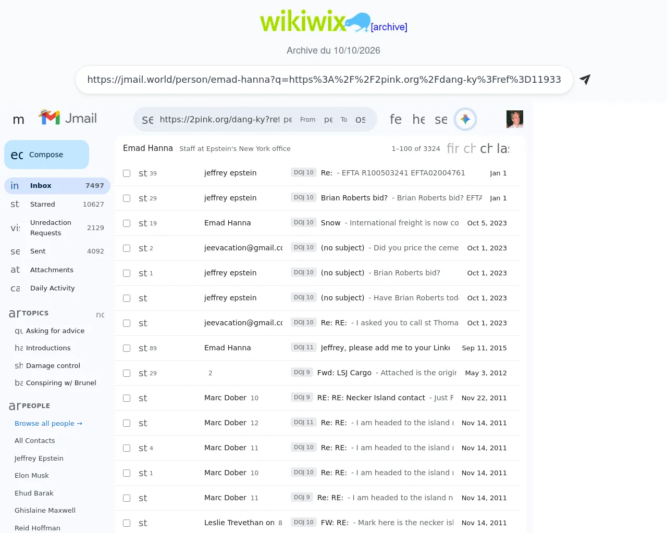
Task: Open Ghislaine Maxwell in People list
Action: pos(45,511)
